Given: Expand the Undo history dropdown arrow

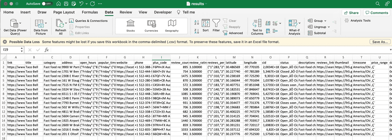Looking at the screenshot, I should coord(86,4).
